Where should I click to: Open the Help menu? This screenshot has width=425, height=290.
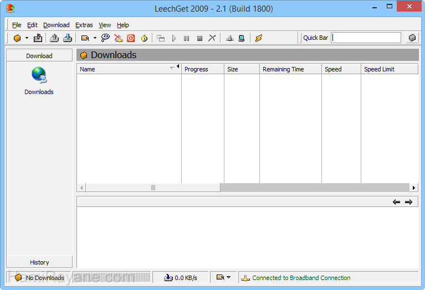click(123, 25)
